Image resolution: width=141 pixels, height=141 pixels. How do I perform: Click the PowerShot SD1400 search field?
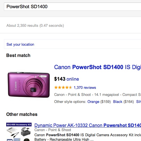pyautogui.click(x=72, y=7)
